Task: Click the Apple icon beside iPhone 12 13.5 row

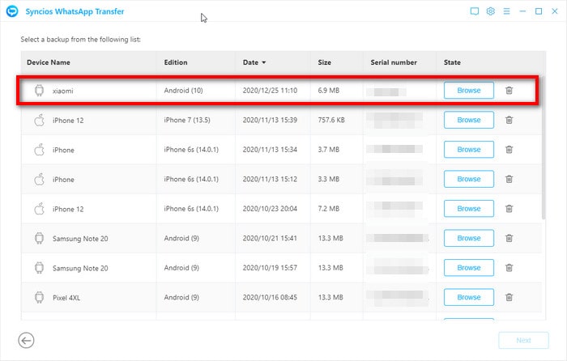Action: pyautogui.click(x=39, y=120)
